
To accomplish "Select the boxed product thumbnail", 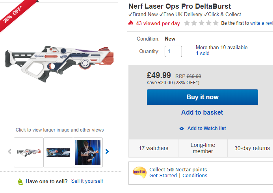I will pyautogui.click(x=58, y=152).
